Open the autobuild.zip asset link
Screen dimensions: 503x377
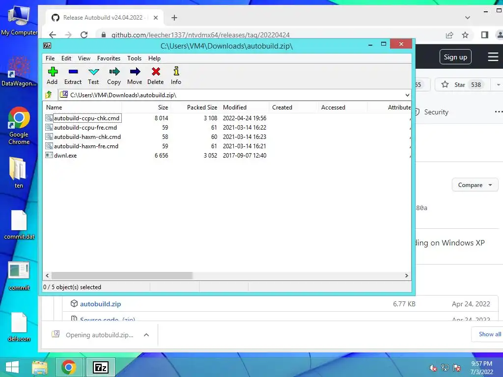(x=100, y=304)
